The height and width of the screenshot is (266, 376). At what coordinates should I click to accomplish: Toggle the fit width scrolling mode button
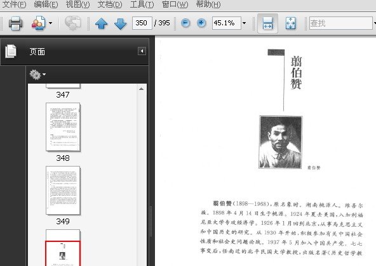tap(267, 23)
